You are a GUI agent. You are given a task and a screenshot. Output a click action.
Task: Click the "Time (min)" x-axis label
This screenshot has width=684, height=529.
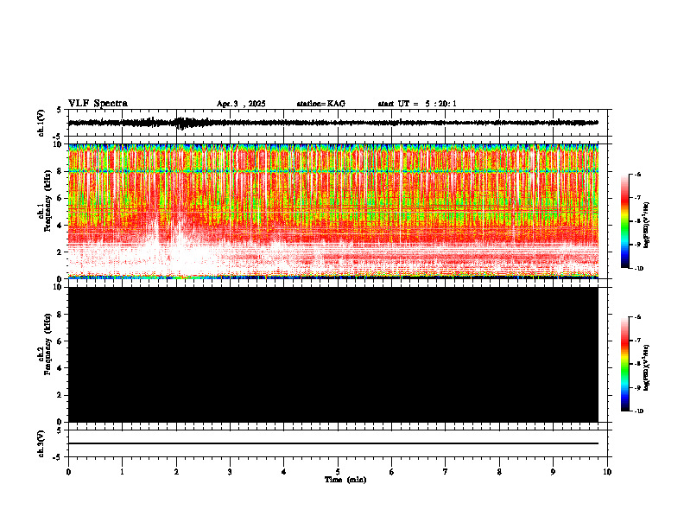pyautogui.click(x=345, y=480)
